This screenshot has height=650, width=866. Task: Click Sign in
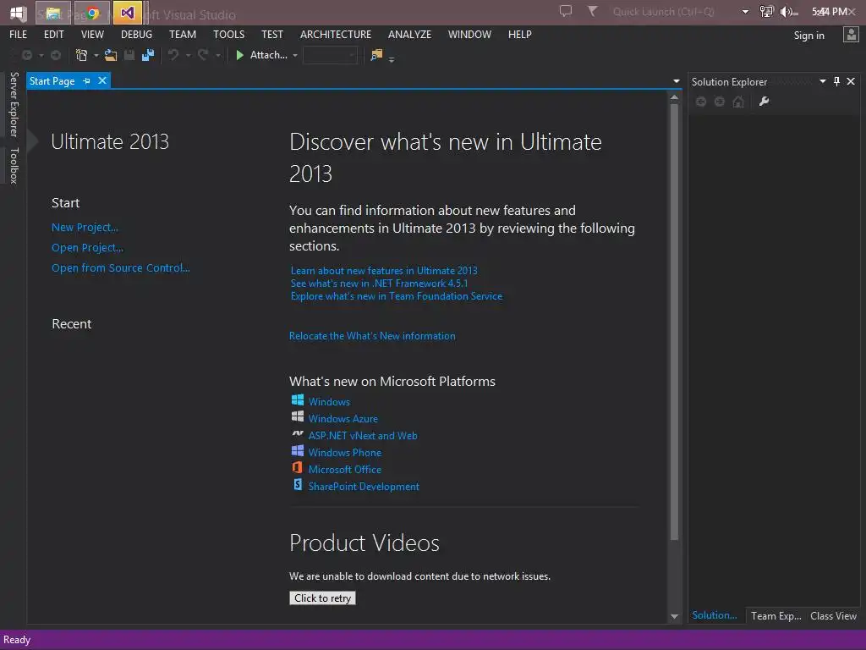808,35
